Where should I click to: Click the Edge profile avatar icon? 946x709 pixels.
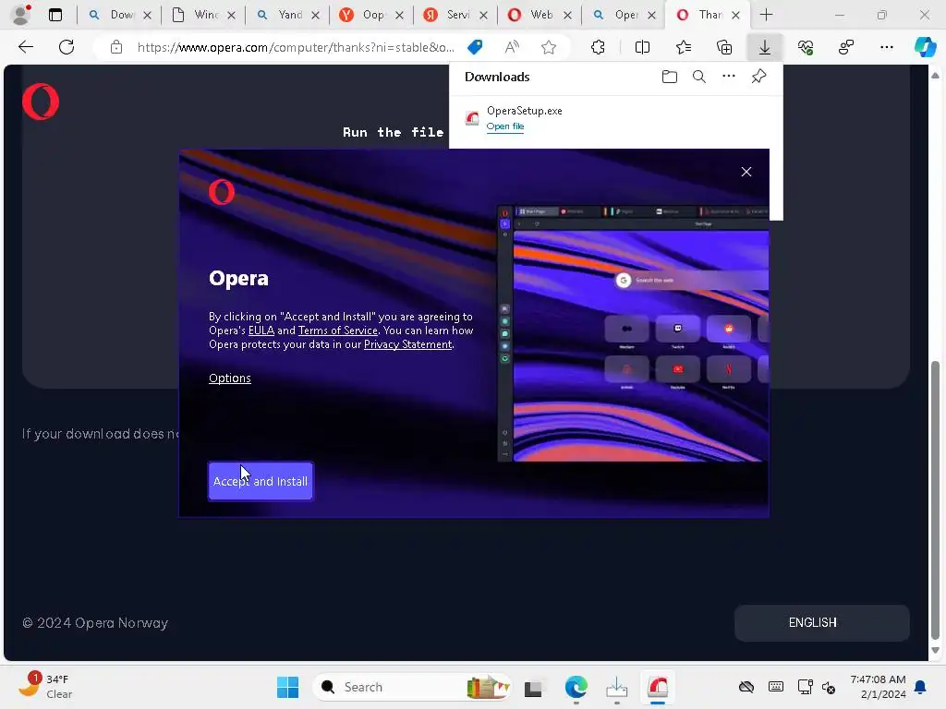(x=21, y=15)
